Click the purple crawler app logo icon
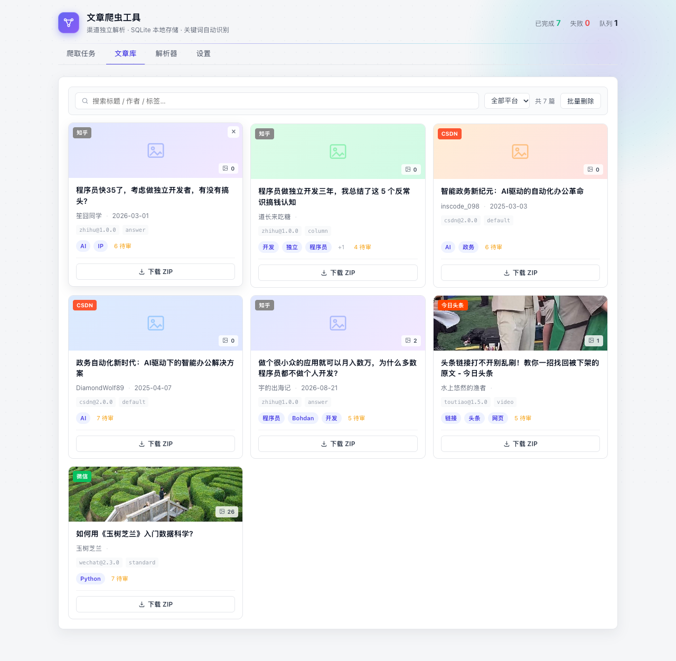 pyautogui.click(x=69, y=23)
